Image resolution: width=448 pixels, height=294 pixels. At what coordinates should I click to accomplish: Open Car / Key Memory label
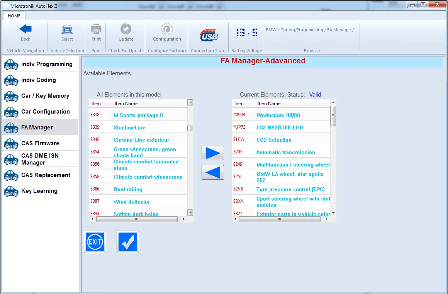[x=45, y=96]
